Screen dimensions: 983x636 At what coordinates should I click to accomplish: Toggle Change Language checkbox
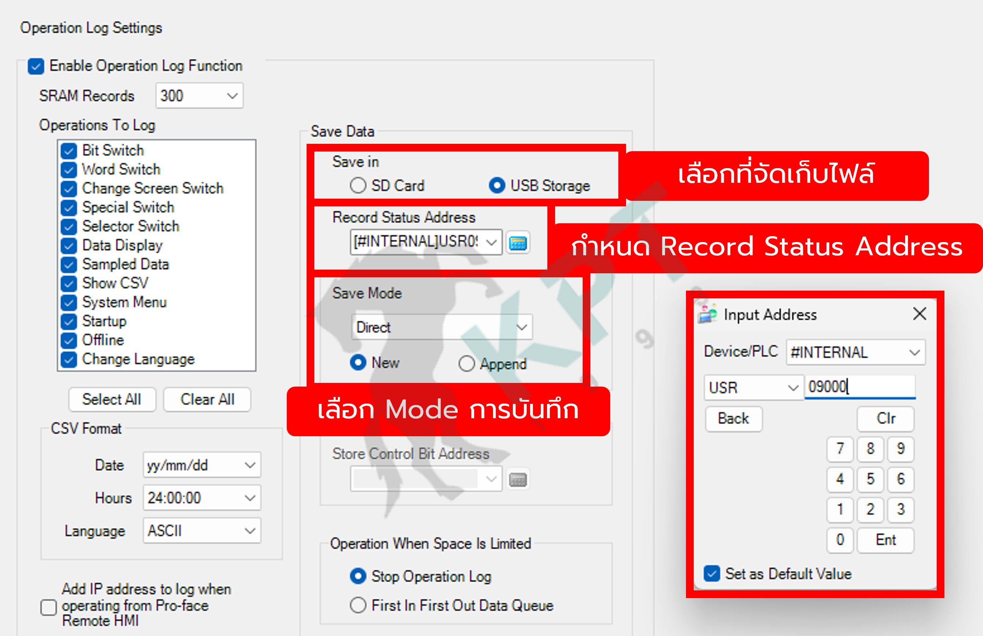[x=68, y=360]
